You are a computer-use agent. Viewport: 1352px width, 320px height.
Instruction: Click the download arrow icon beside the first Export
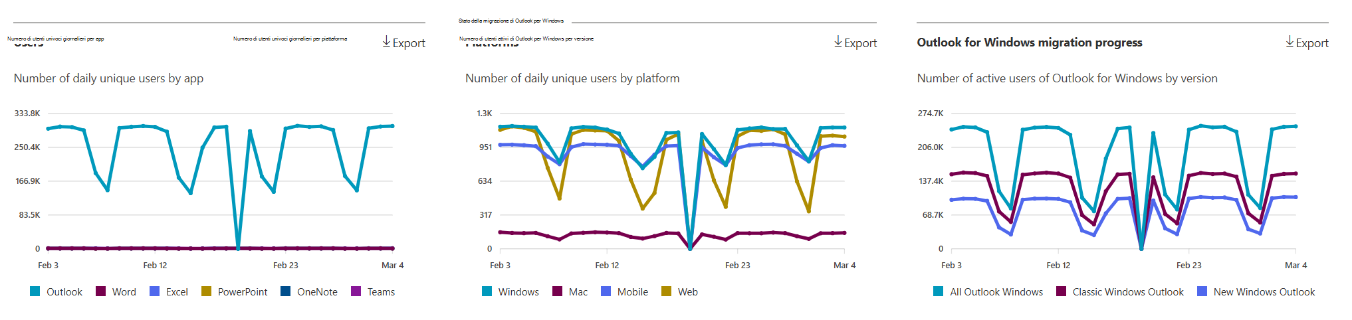[x=386, y=42]
